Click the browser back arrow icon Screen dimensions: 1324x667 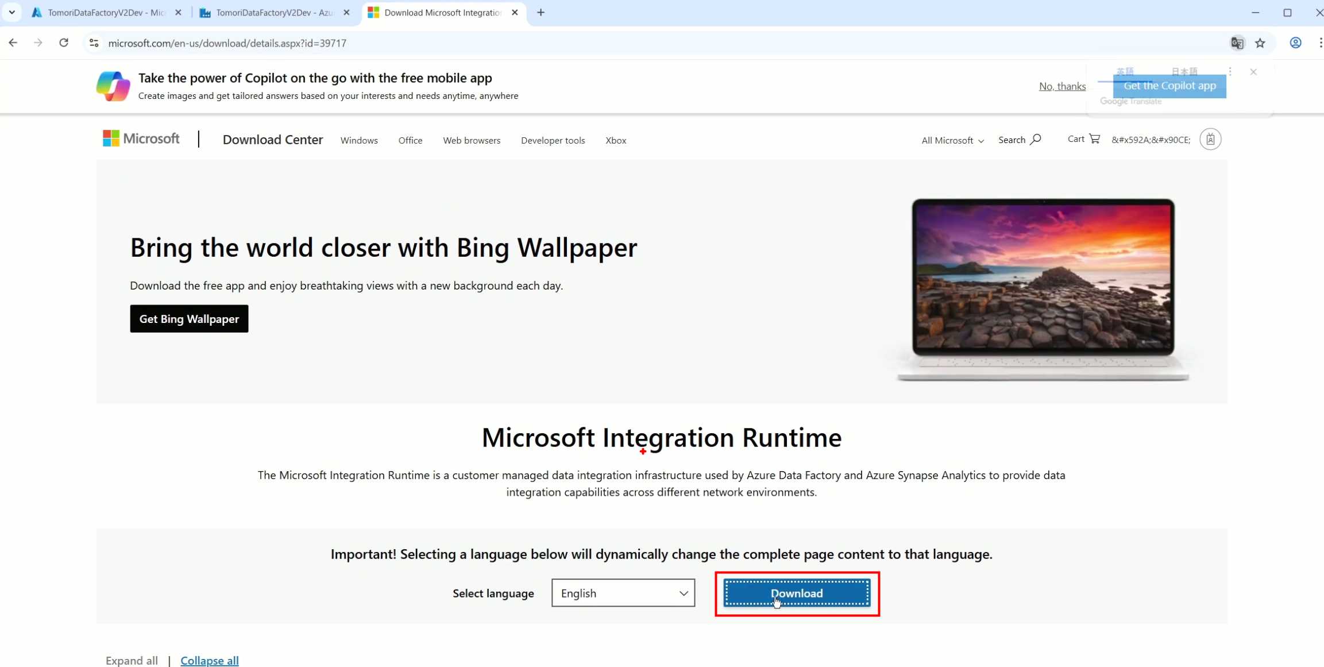coord(13,43)
